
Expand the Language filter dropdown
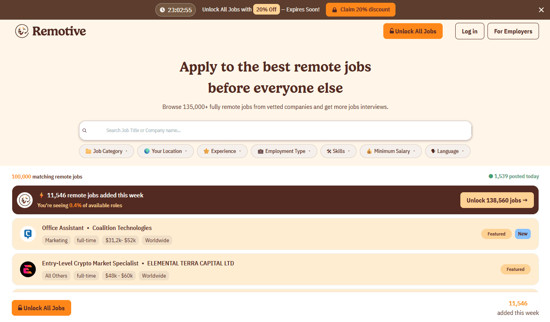[448, 151]
